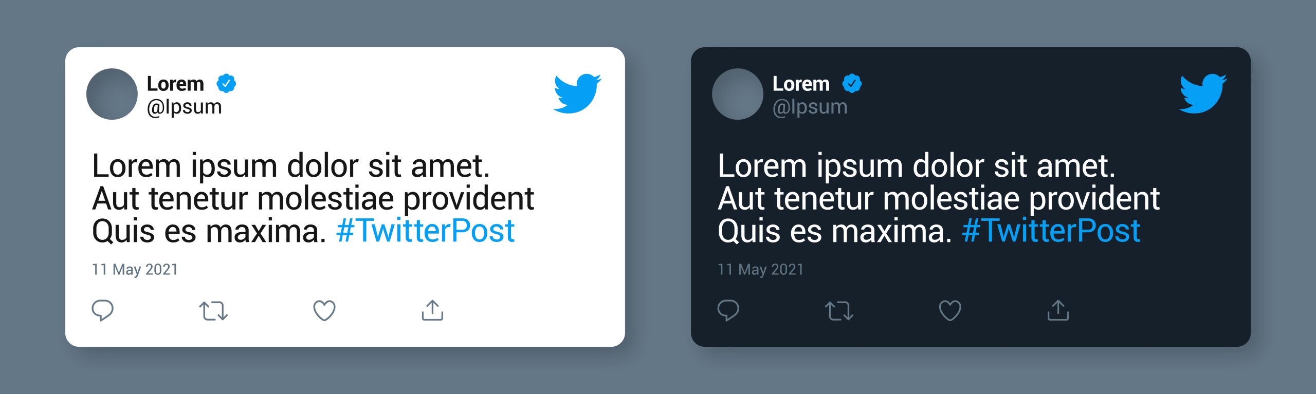Click the reply icon on the dark tweet
This screenshot has width=1316, height=394.
[x=728, y=310]
